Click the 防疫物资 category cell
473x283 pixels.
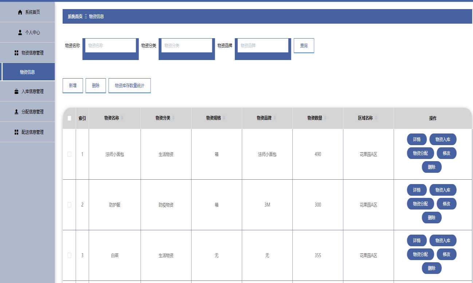click(x=166, y=205)
